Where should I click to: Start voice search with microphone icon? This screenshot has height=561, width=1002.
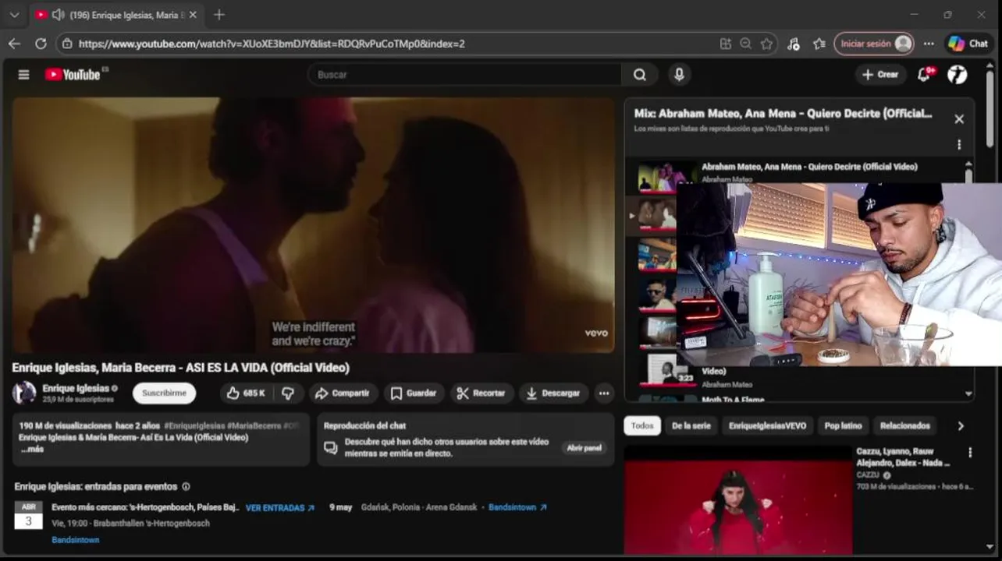click(x=679, y=75)
